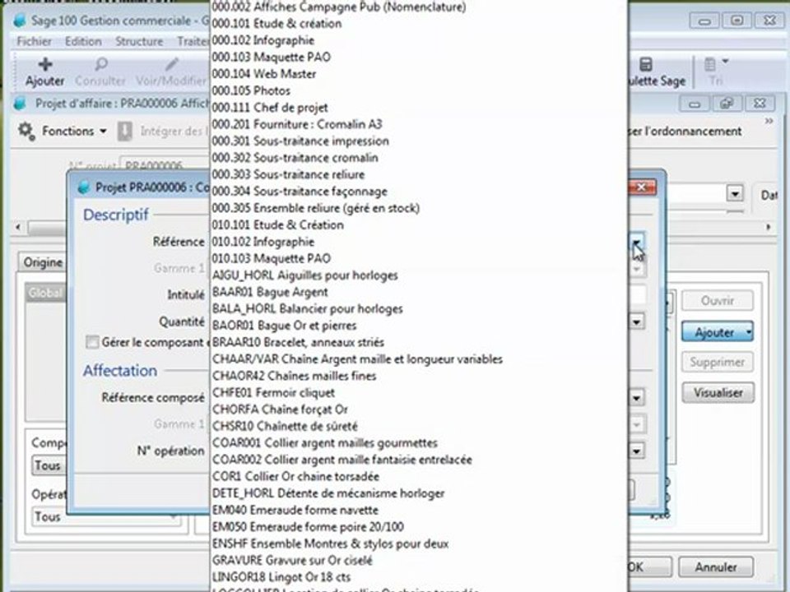Open the N° opération dropdown arrow
The height and width of the screenshot is (592, 790).
[x=637, y=451]
